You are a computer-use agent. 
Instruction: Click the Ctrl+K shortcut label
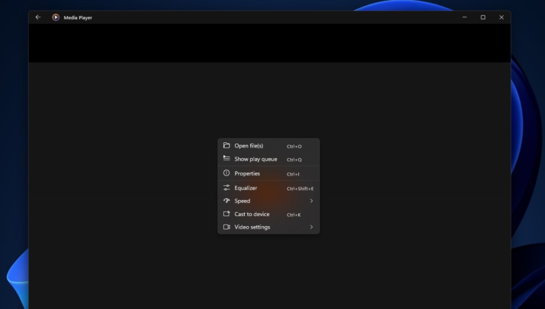(294, 215)
